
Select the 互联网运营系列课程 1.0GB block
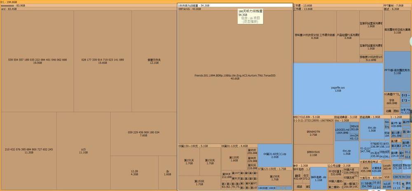click(371, 47)
